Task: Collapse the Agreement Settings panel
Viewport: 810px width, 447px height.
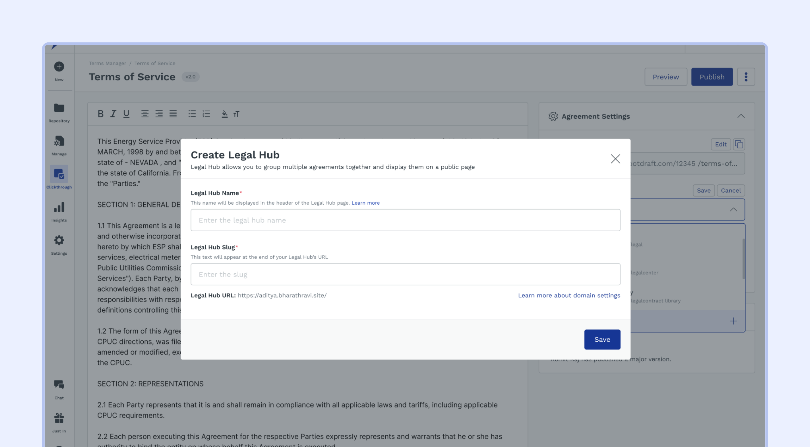Action: pos(741,116)
